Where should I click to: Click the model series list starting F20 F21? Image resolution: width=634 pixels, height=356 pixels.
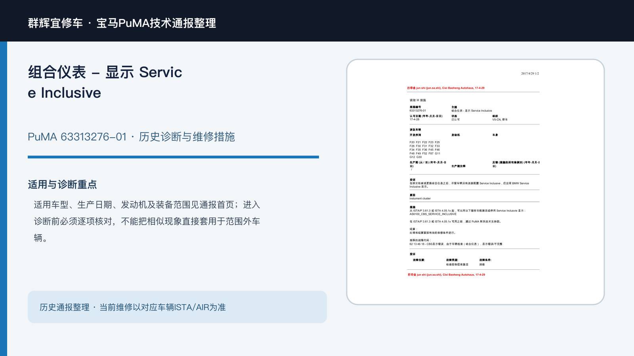(x=425, y=150)
